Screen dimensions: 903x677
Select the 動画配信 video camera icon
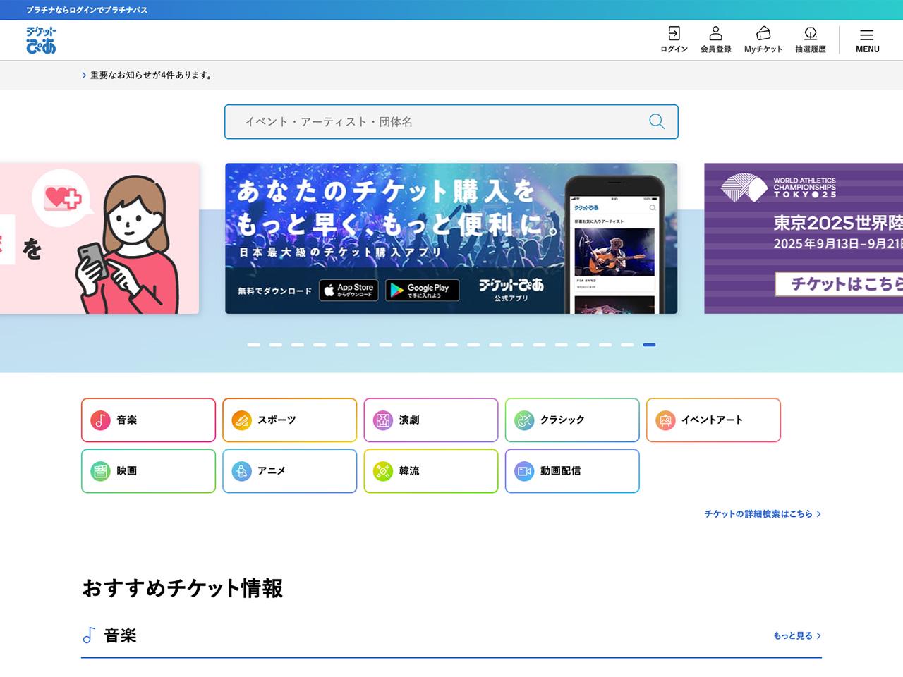524,470
